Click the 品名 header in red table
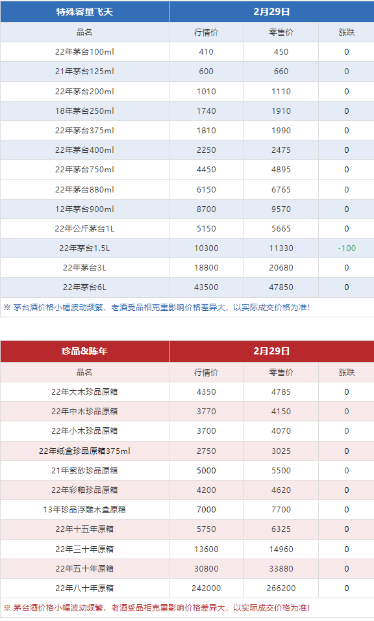374x621 pixels. pyautogui.click(x=84, y=373)
